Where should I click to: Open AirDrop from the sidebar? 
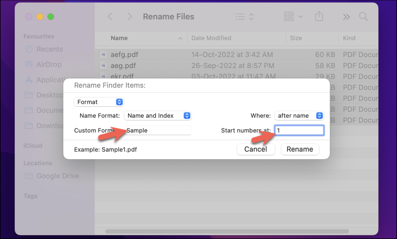[x=43, y=64]
